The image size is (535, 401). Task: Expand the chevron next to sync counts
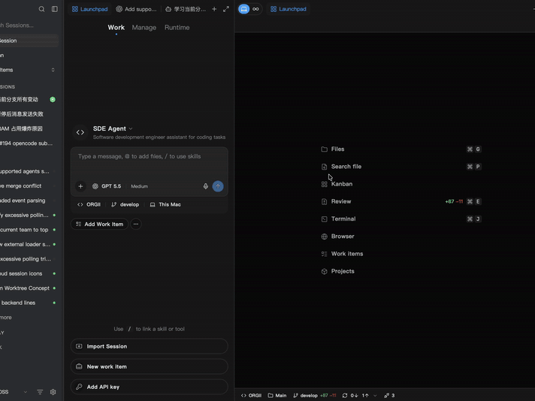375,396
